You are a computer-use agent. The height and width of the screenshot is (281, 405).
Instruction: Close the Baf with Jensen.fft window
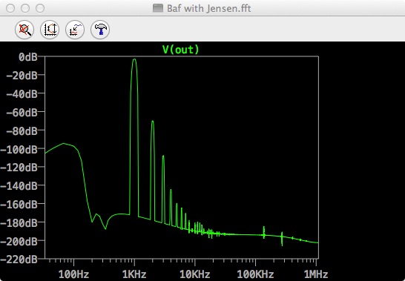(x=10, y=8)
